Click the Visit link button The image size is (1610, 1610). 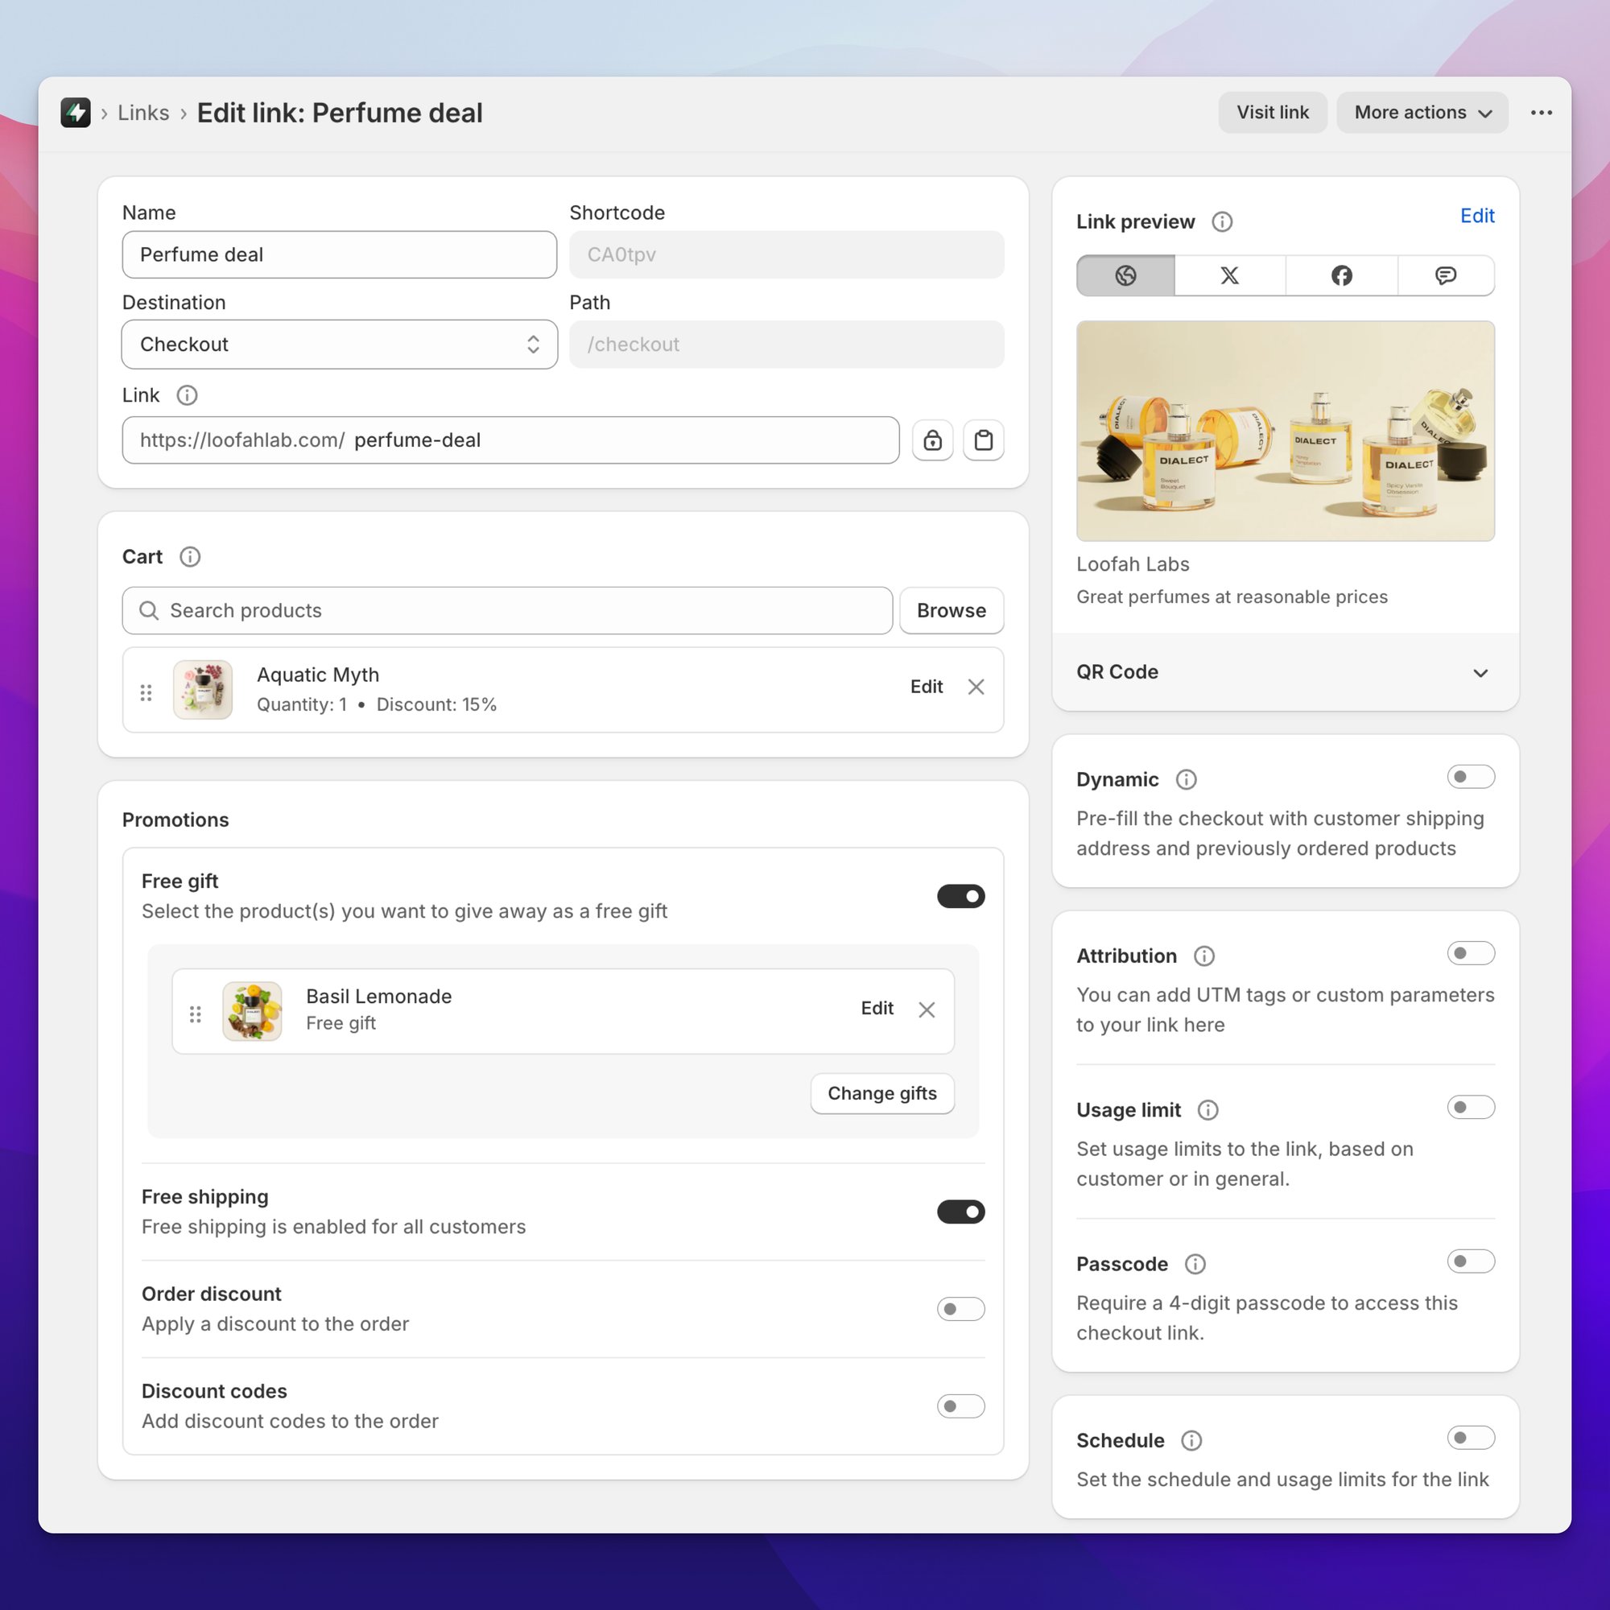click(1272, 113)
